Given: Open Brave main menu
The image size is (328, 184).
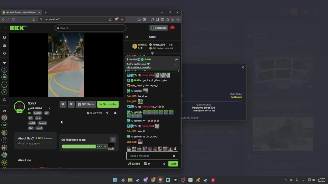Looking at the screenshot, I should (178, 19).
